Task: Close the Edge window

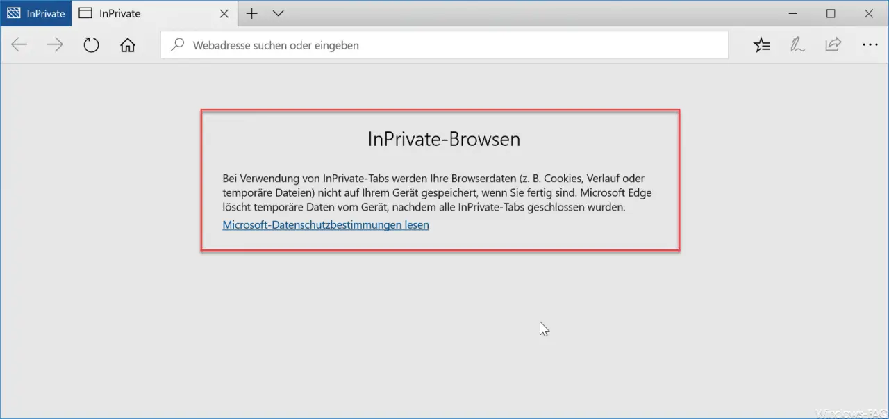Action: pos(869,13)
